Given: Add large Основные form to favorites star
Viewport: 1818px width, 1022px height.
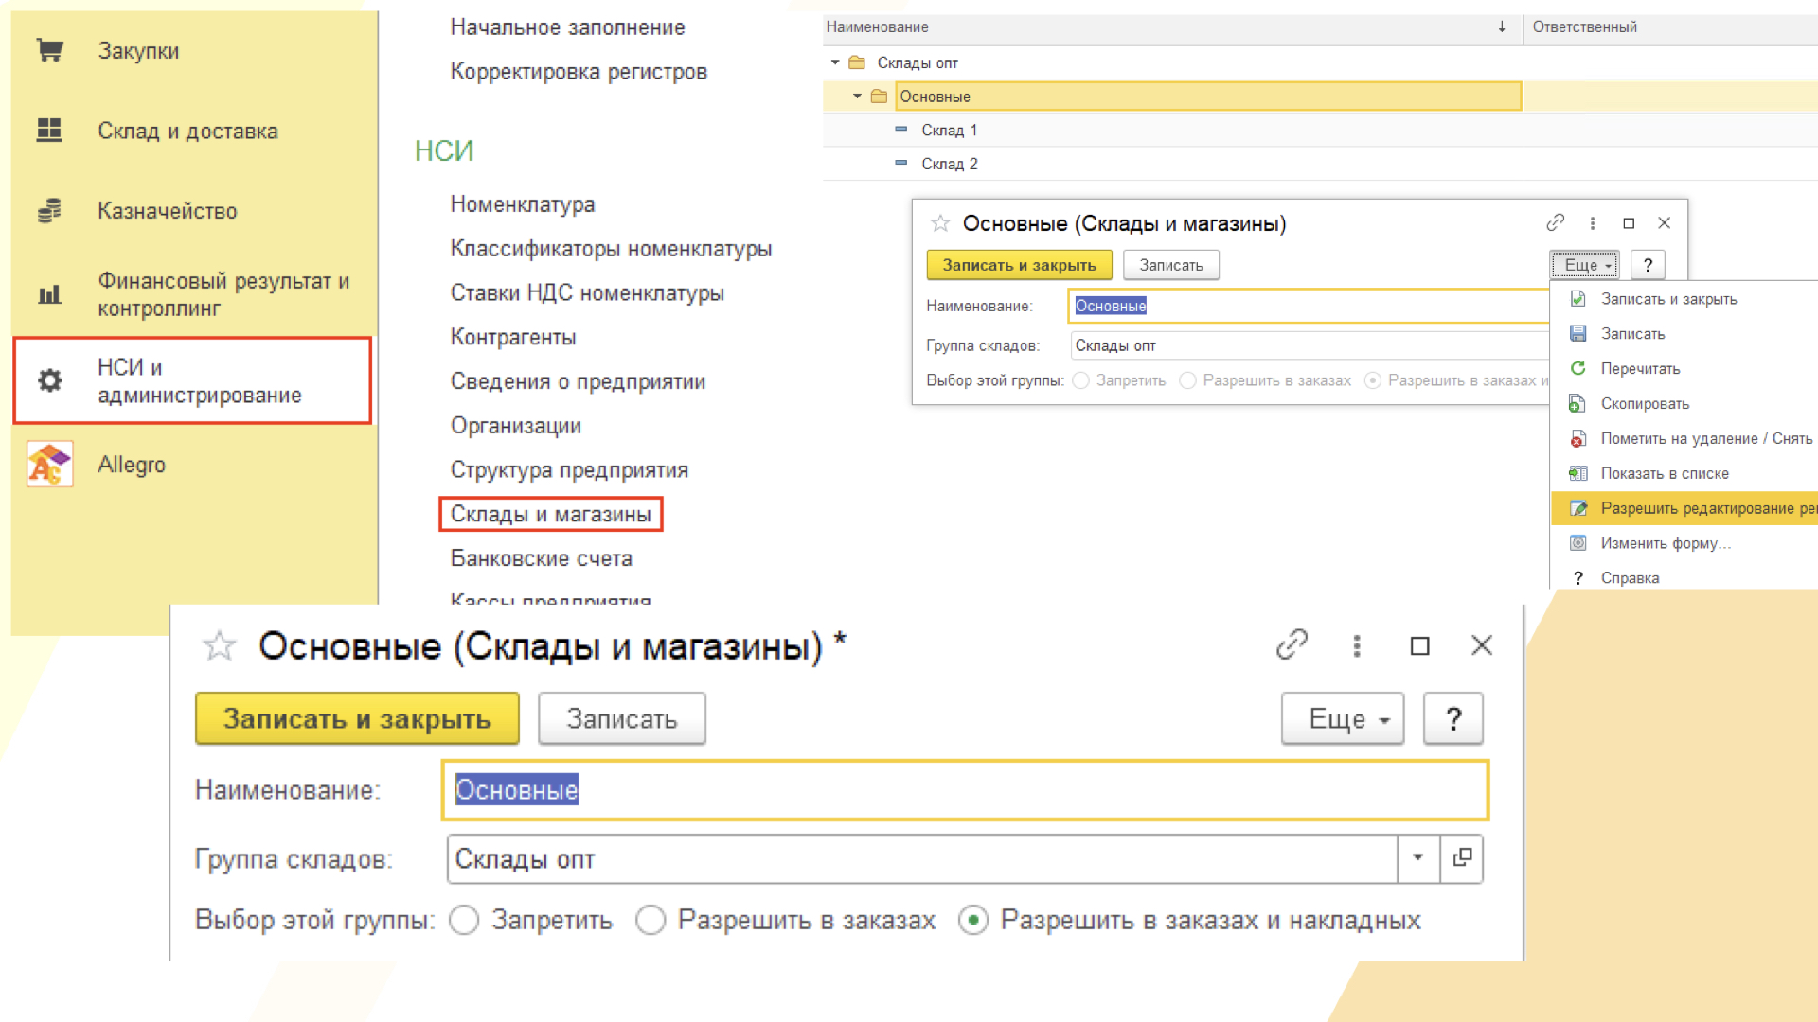Looking at the screenshot, I should (x=219, y=646).
